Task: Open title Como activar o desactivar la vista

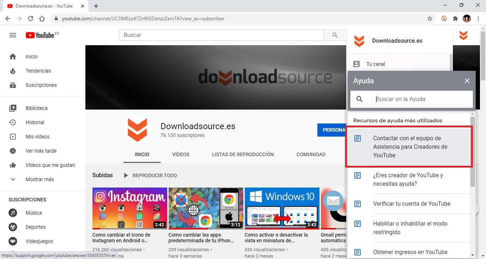Action: [276, 238]
